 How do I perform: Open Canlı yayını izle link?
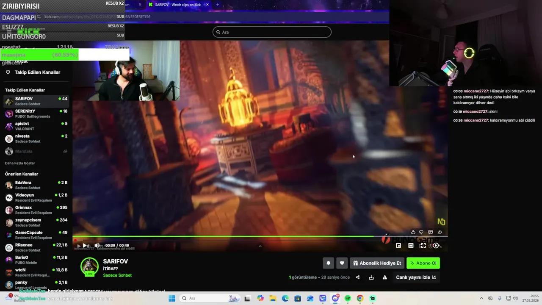[416, 277]
